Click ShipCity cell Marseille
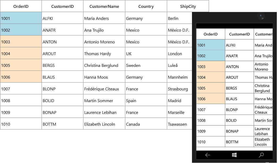 pyautogui.click(x=179, y=112)
